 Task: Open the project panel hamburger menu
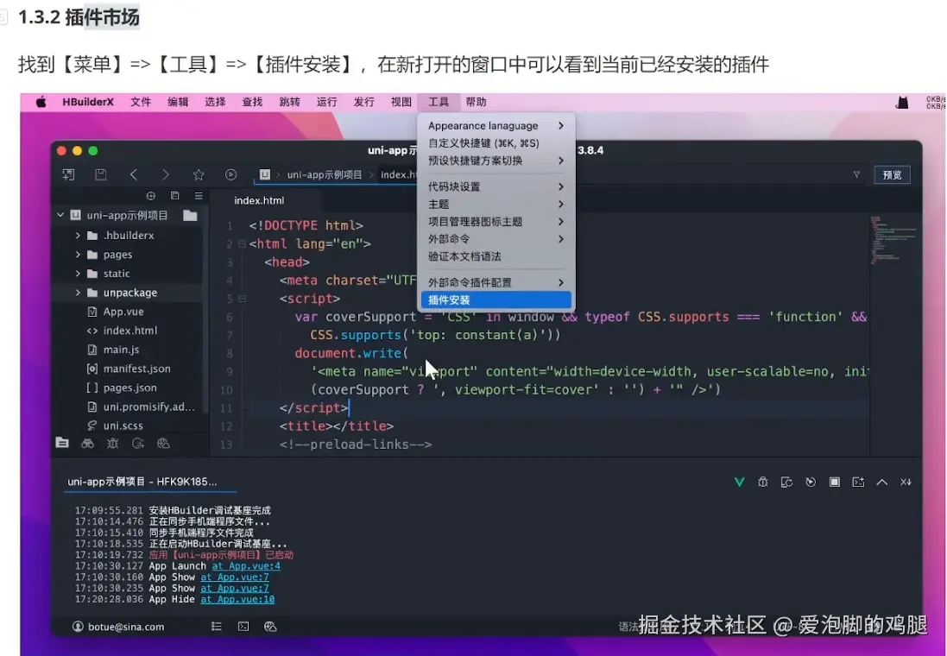click(x=198, y=196)
